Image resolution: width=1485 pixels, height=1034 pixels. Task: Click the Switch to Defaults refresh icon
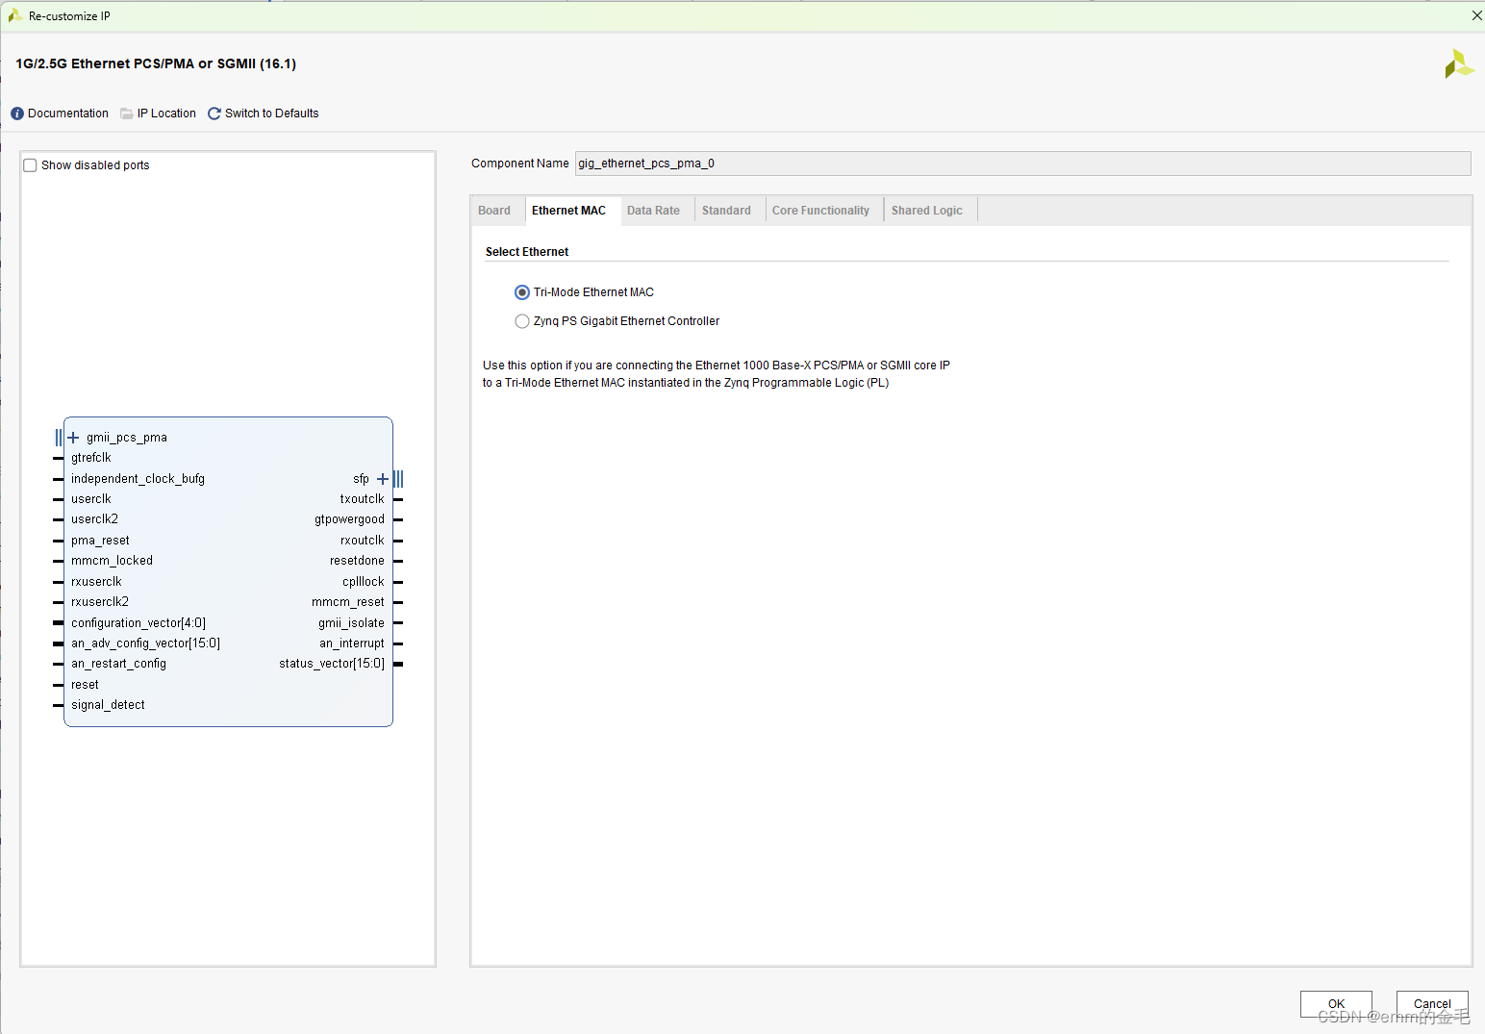tap(214, 113)
